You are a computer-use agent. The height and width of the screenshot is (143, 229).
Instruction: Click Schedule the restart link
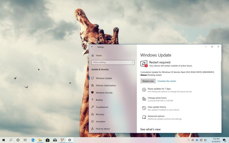[x=166, y=81]
